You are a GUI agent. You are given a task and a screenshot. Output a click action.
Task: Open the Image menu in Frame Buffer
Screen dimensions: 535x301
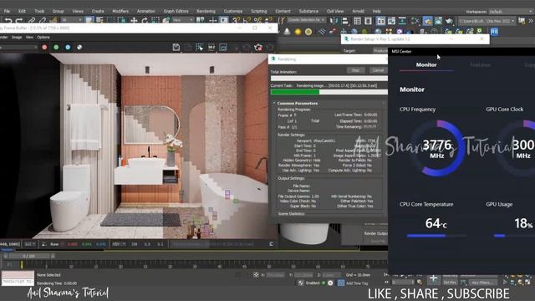[x=17, y=37]
